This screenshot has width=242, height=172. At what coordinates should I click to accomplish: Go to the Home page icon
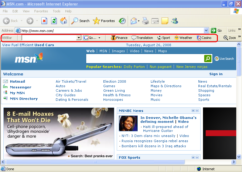point(64,21)
